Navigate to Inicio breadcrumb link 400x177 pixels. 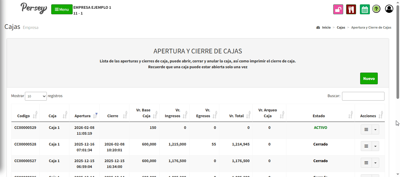[326, 27]
